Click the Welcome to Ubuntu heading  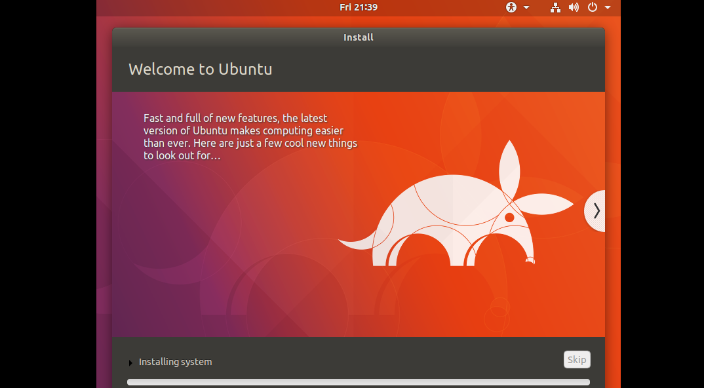pos(200,69)
